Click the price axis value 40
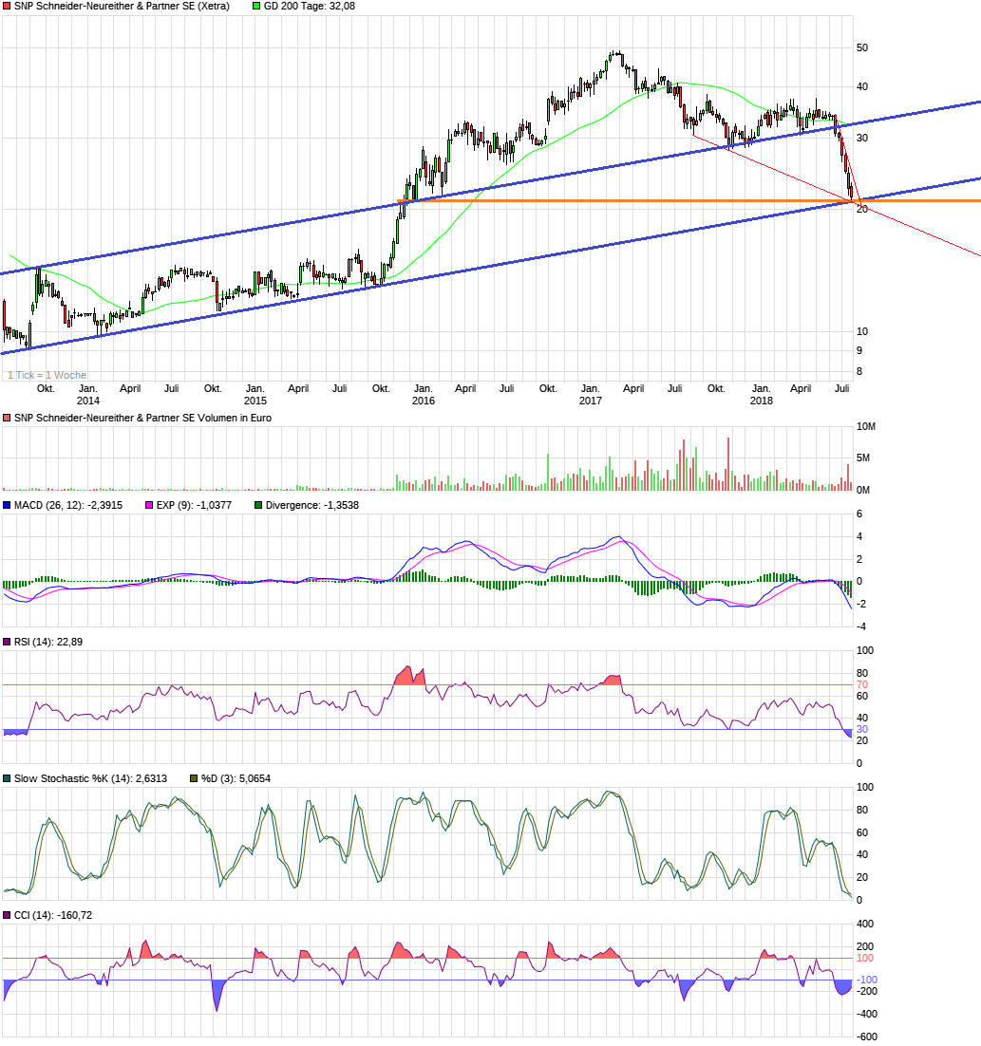Viewport: 981px width, 1046px height. (862, 86)
